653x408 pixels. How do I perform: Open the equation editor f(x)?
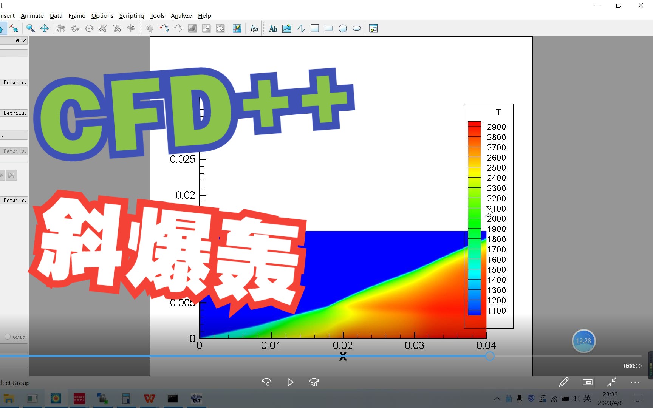[254, 28]
